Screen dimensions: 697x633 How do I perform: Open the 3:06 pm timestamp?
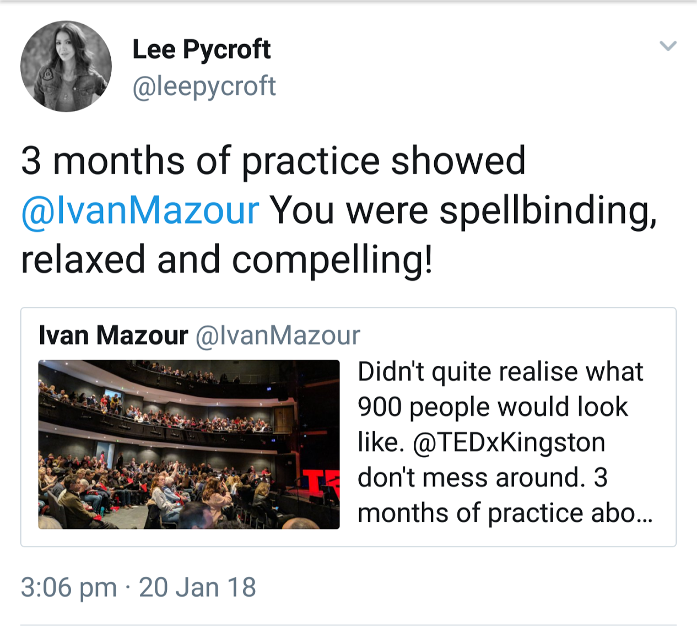pos(69,587)
